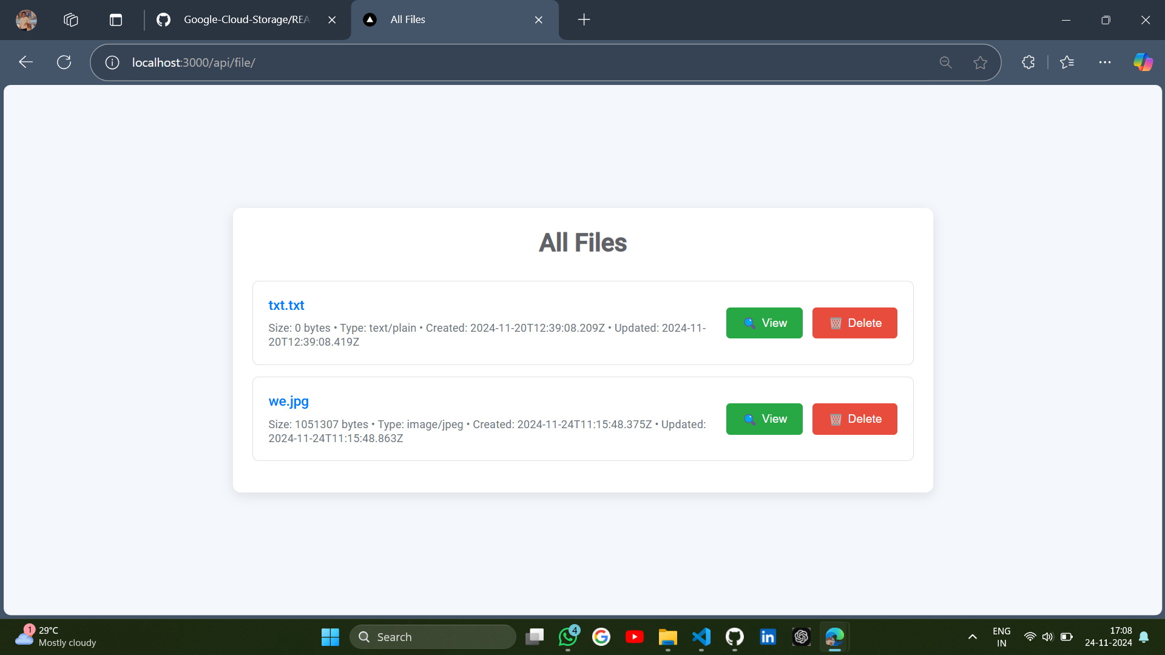Image resolution: width=1165 pixels, height=655 pixels.
Task: Open the notifications bell
Action: [1144, 637]
